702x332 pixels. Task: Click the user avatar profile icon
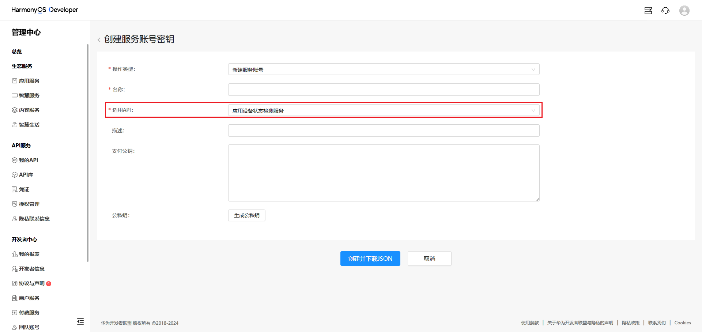tap(684, 11)
